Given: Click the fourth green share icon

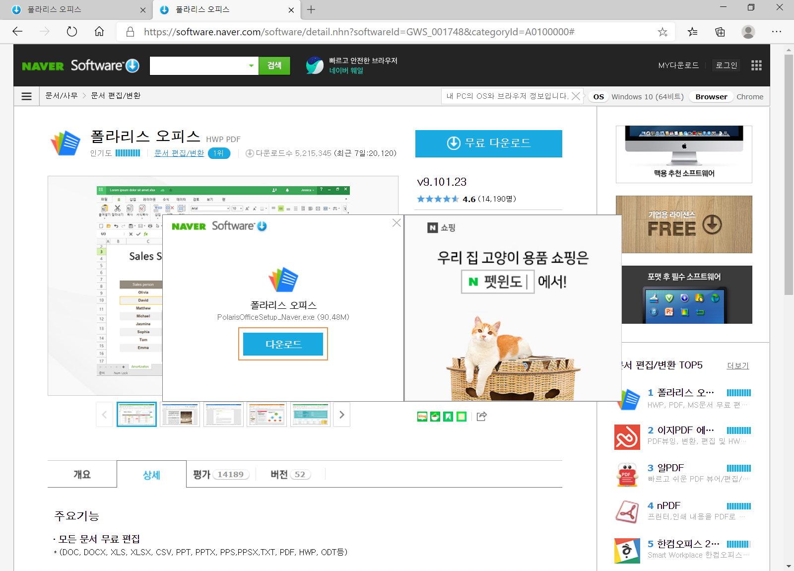Looking at the screenshot, I should click(462, 417).
